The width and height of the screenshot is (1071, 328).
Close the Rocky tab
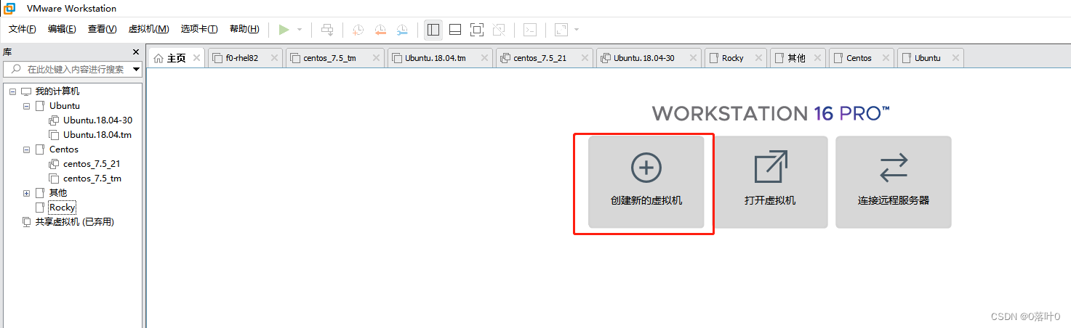point(758,58)
